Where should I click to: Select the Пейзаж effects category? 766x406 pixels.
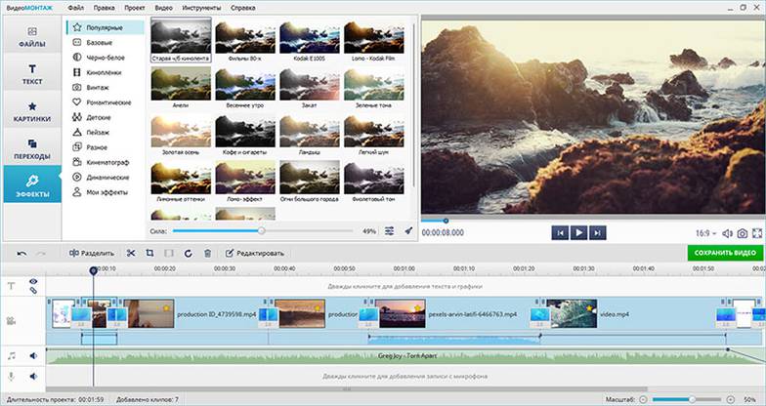[x=106, y=133]
